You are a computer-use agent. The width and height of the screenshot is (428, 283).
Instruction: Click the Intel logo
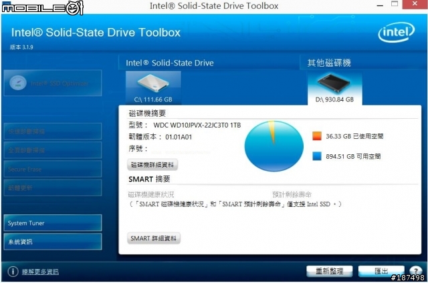[x=397, y=33]
